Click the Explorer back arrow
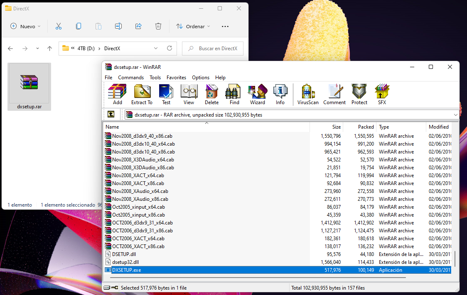467x295 pixels. pyautogui.click(x=10, y=49)
